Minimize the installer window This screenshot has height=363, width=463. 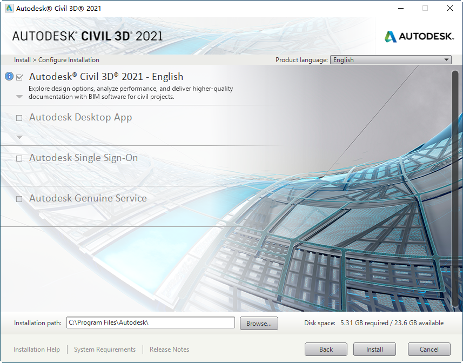coord(401,8)
